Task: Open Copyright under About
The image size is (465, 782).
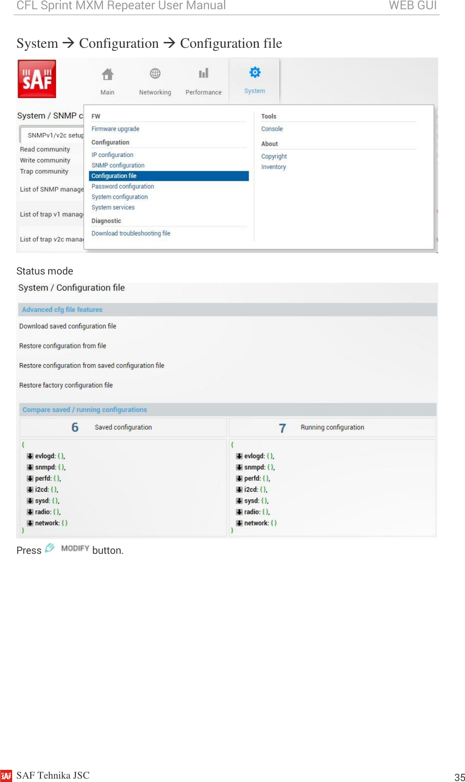Action: (274, 156)
